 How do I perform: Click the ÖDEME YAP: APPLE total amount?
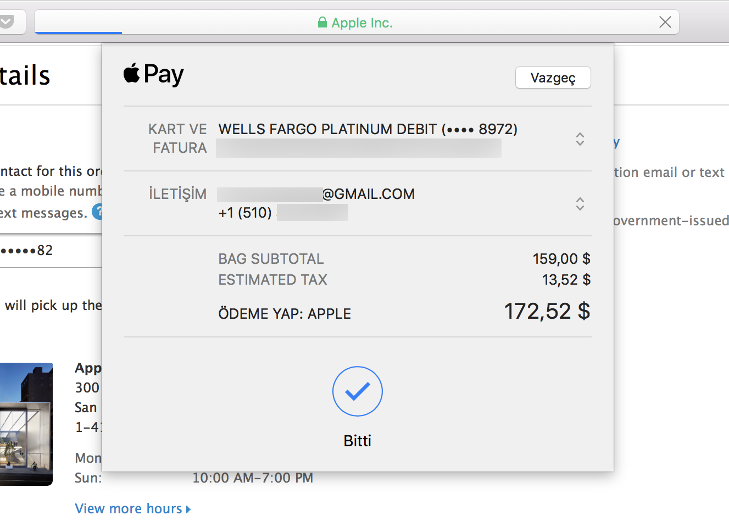point(547,312)
